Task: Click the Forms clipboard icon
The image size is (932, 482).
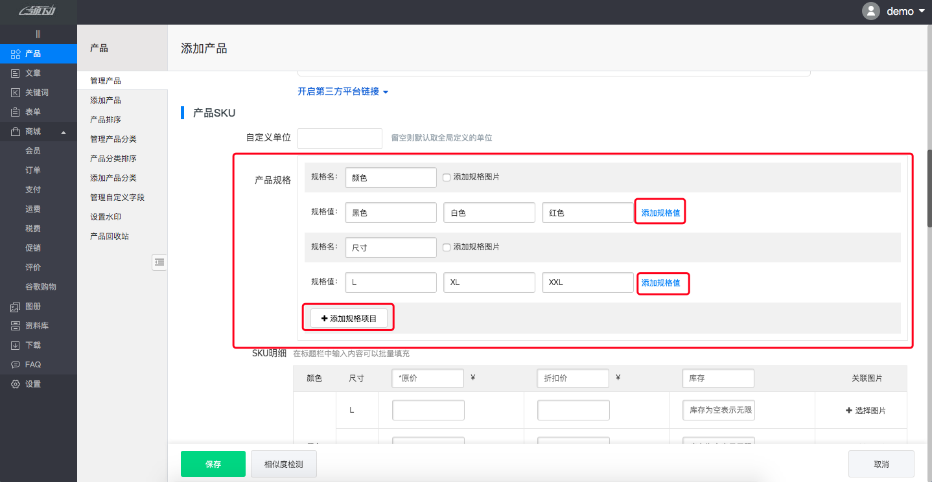Action: [16, 112]
